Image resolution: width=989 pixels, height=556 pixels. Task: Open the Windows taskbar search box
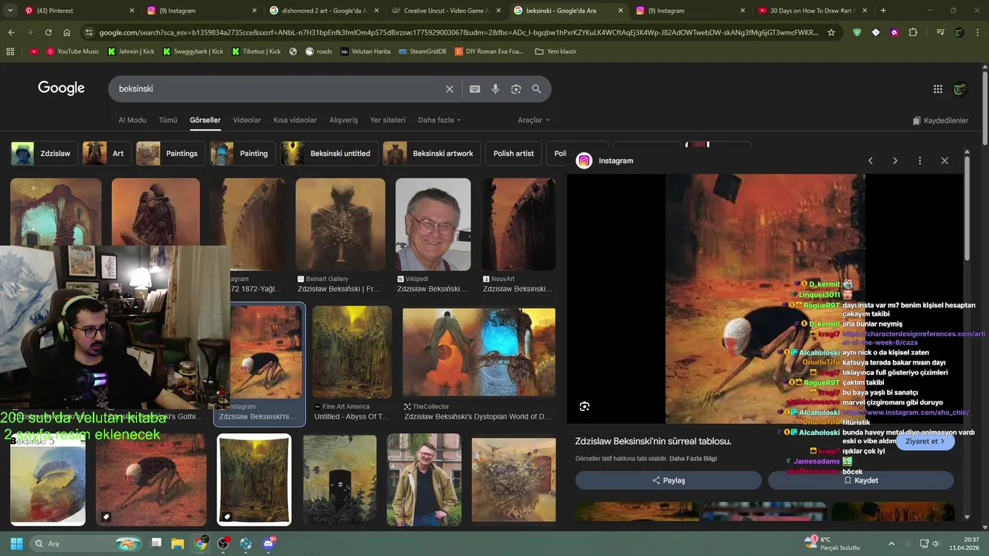tap(87, 544)
